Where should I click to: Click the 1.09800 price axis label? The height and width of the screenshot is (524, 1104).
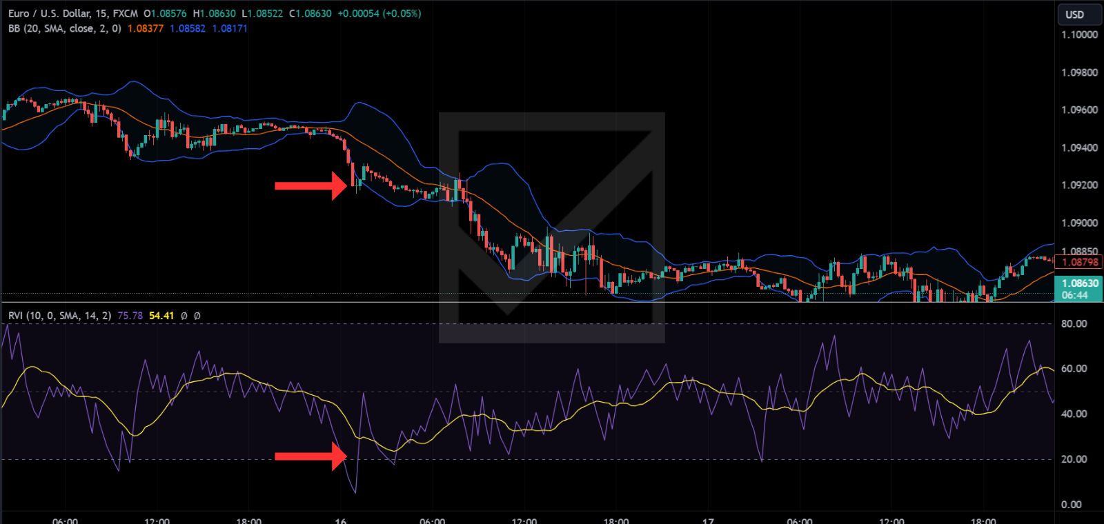click(x=1079, y=72)
